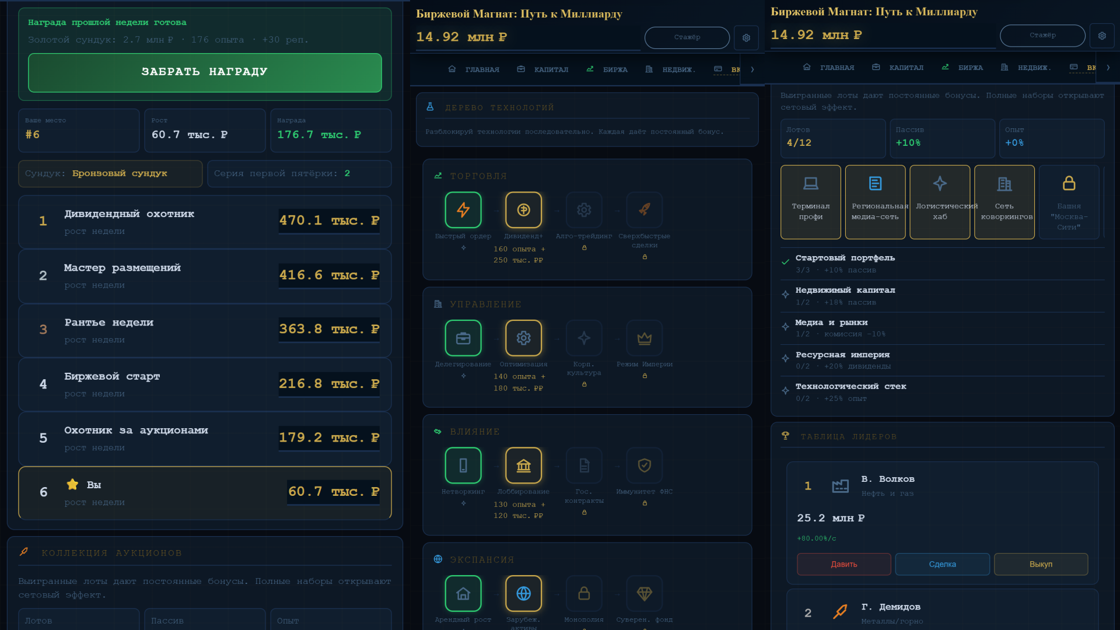This screenshot has width=1120, height=630.
Task: Switch to КАПИТАЛ tab in right panel
Action: tap(898, 68)
